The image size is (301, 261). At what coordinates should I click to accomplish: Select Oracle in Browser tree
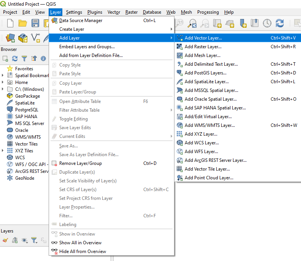(x=22, y=130)
